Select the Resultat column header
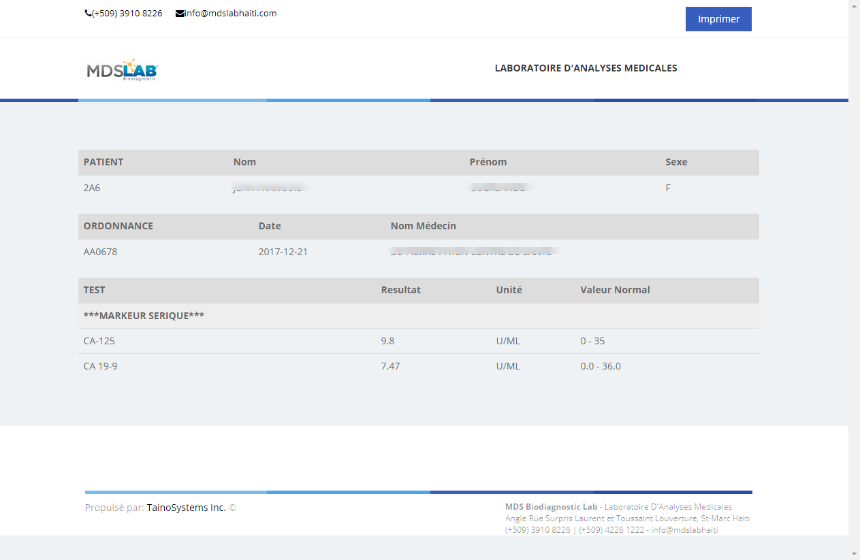The image size is (860, 560). pyautogui.click(x=401, y=290)
